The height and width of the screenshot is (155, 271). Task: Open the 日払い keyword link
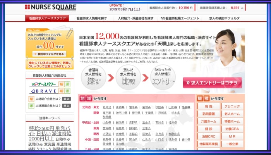(44, 134)
